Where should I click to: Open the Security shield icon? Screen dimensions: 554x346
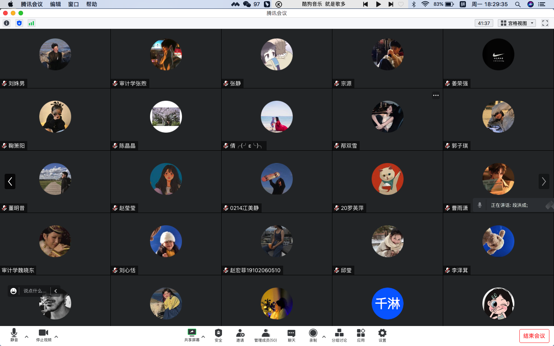coord(218,334)
